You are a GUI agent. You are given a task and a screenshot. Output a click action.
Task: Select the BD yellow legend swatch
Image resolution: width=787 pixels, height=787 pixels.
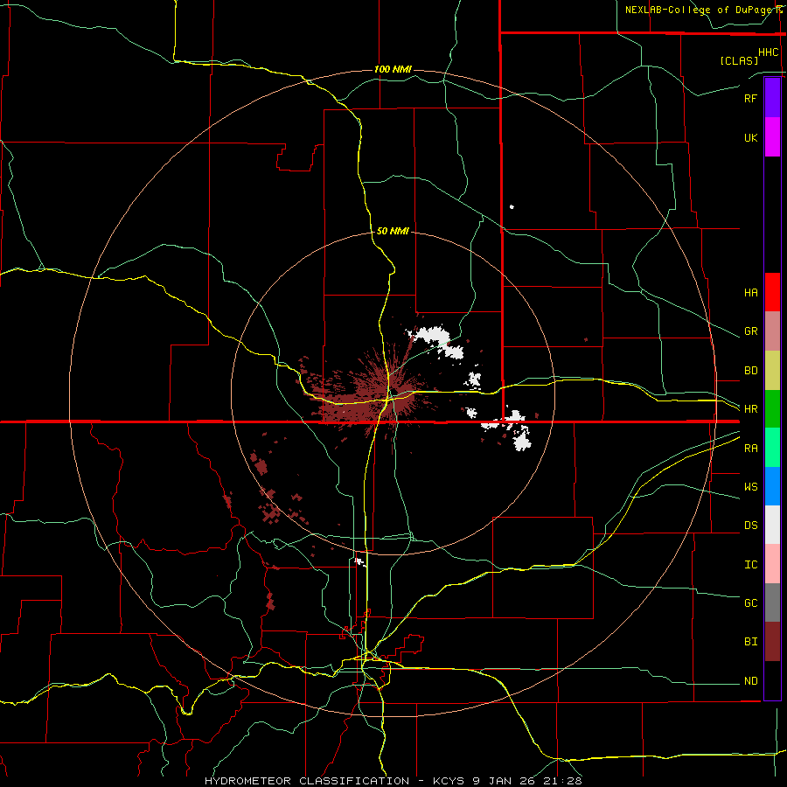click(772, 371)
